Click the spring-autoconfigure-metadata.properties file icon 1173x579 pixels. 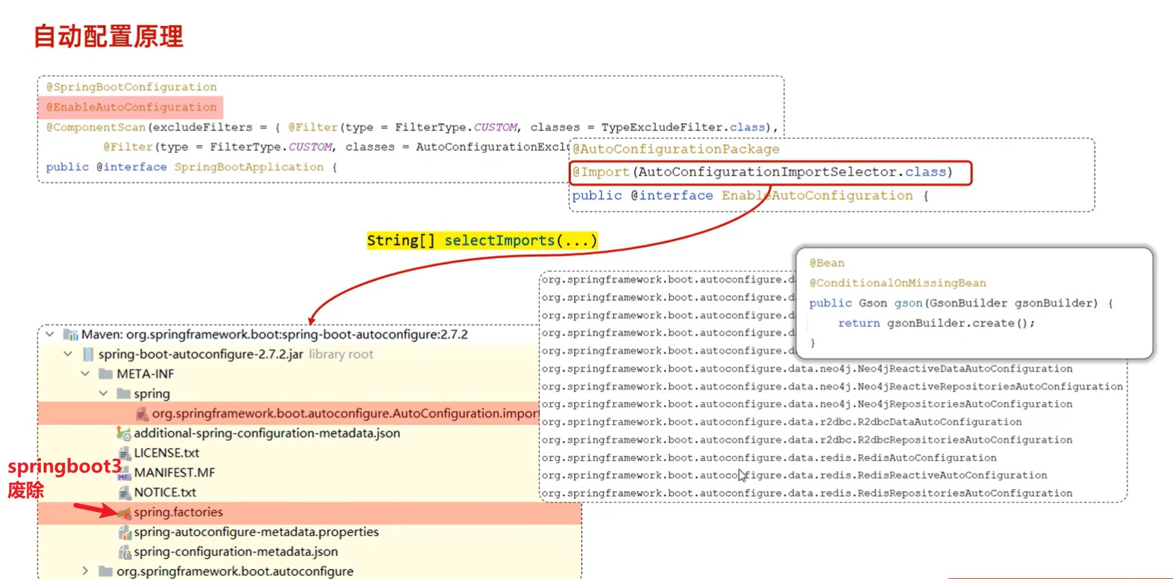124,532
